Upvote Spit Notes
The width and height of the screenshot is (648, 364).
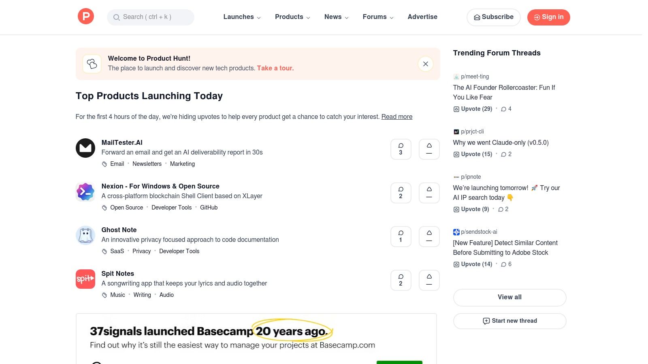(x=429, y=280)
